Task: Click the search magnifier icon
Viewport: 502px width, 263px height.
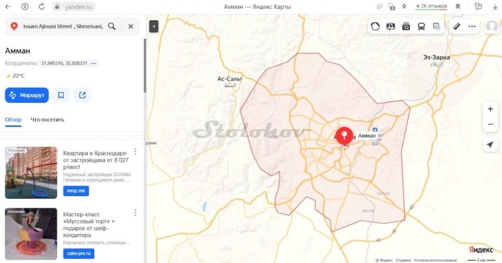Action: 112,26
